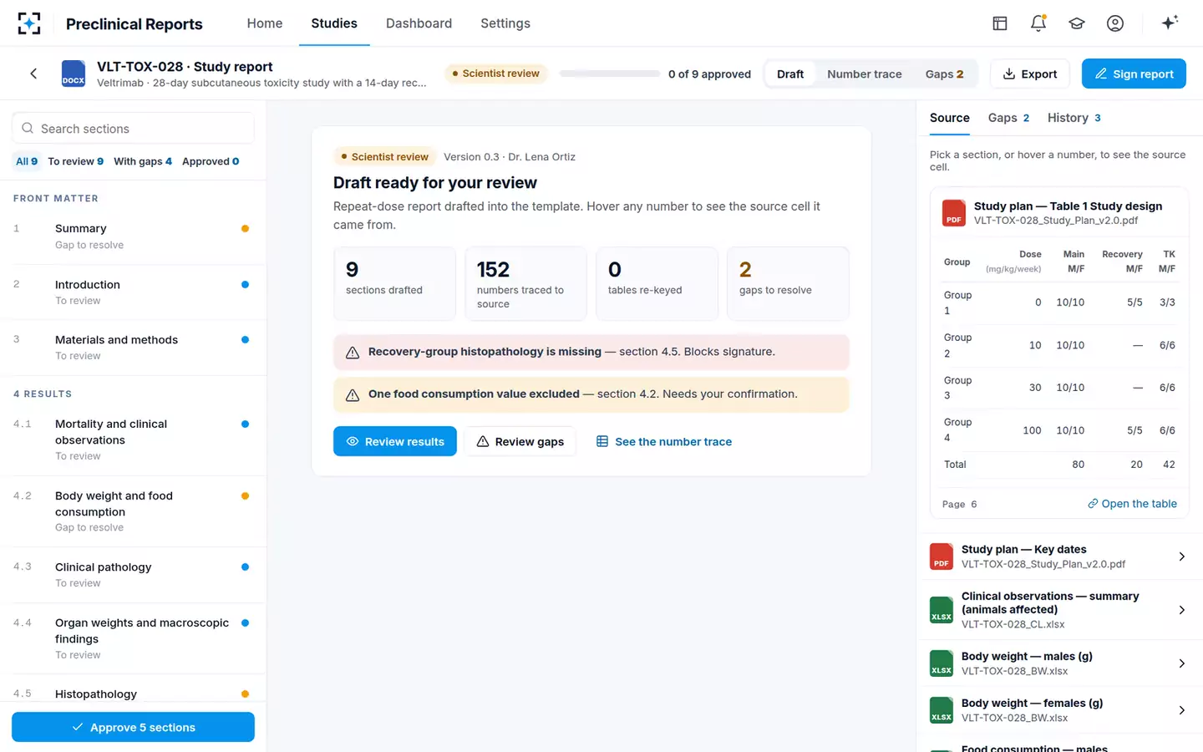This screenshot has height=752, width=1203.
Task: Click the layout panel icon in header
Action: pyautogui.click(x=1000, y=23)
